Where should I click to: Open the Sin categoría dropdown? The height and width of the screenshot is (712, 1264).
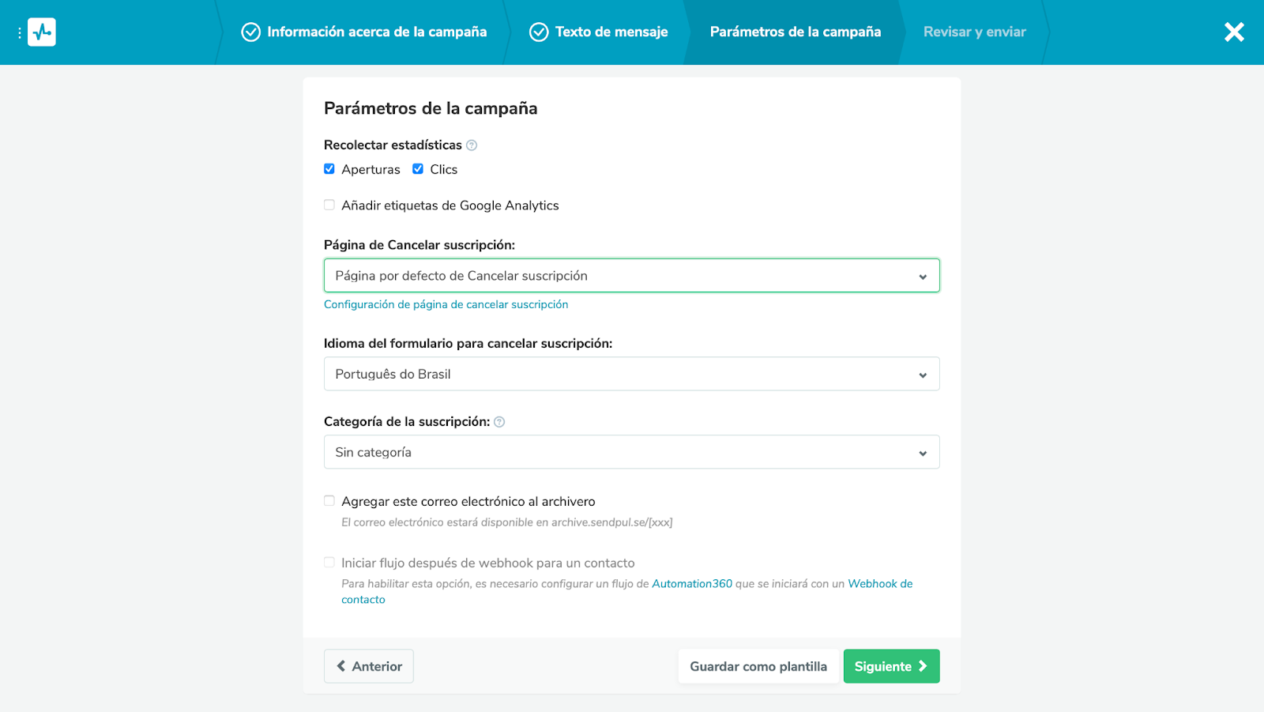coord(631,453)
